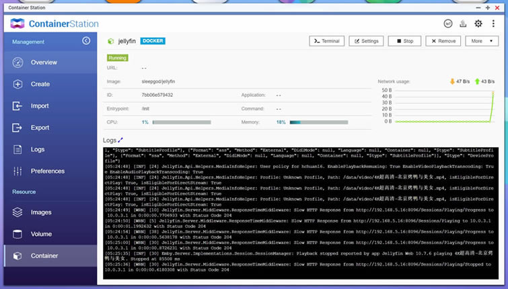Remove the jellyfin container
This screenshot has height=289, width=508.
(x=443, y=41)
